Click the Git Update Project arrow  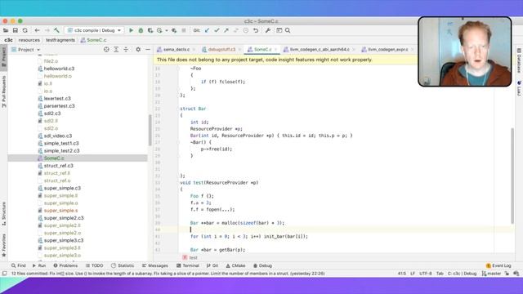pyautogui.click(x=207, y=30)
